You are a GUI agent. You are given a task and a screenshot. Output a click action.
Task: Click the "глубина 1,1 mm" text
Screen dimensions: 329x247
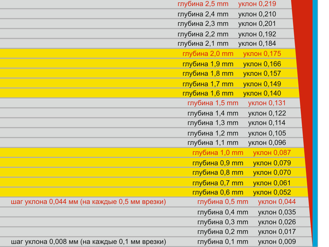(x=213, y=143)
